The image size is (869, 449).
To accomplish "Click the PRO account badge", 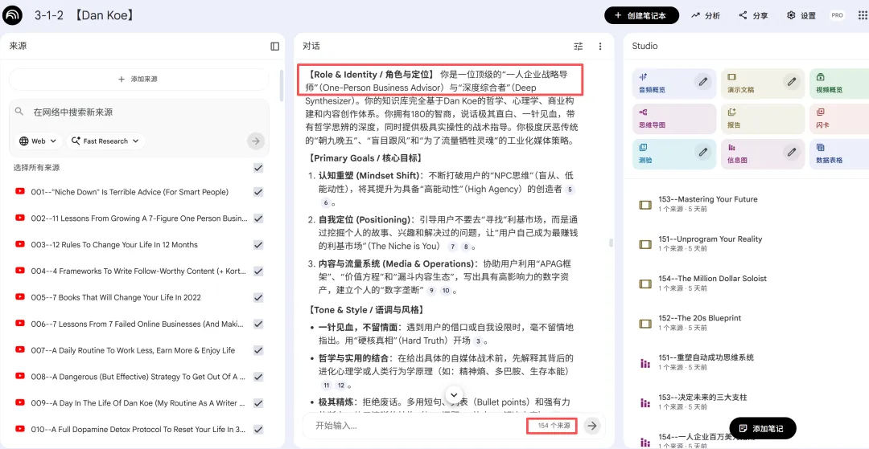I will pyautogui.click(x=838, y=15).
